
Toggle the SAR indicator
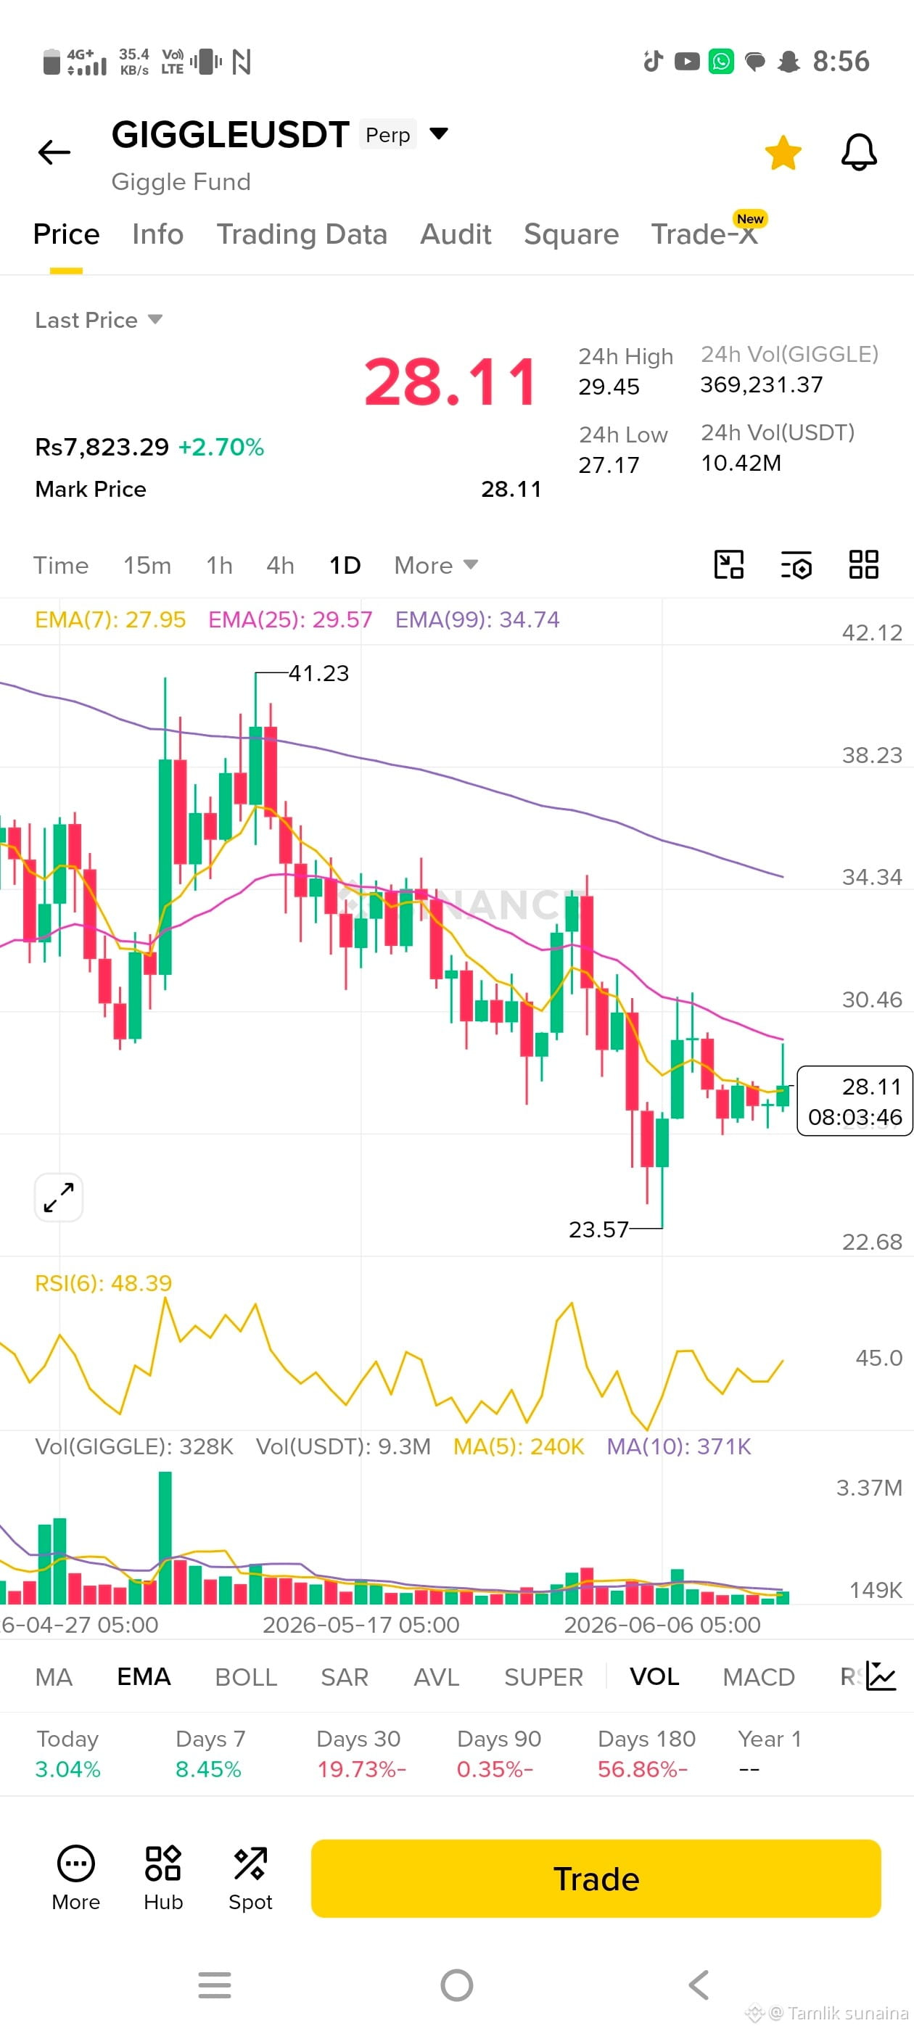344,1677
